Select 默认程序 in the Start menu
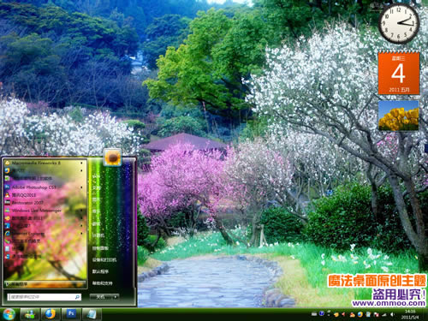Screen dimensions: 428x321 [x=100, y=271]
